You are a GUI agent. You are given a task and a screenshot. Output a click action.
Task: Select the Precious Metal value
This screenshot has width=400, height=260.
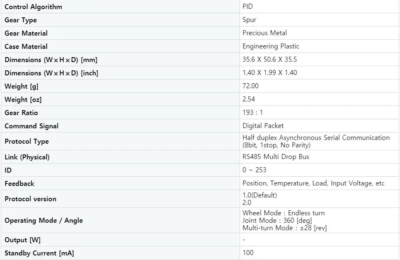point(264,33)
